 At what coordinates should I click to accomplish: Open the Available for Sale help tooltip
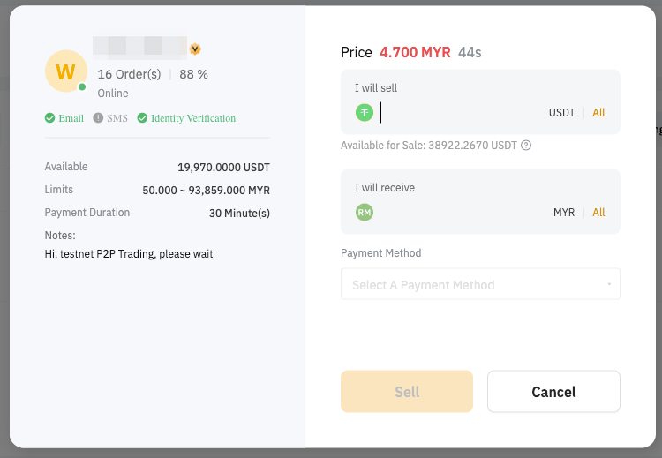(x=526, y=146)
